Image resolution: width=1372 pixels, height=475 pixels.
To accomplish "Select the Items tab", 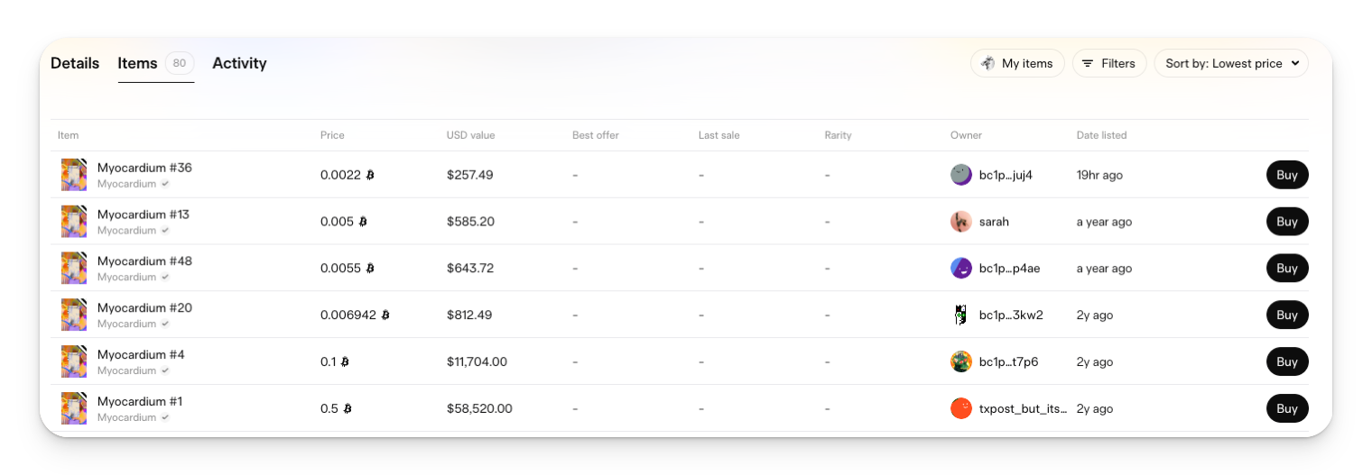I will [137, 63].
